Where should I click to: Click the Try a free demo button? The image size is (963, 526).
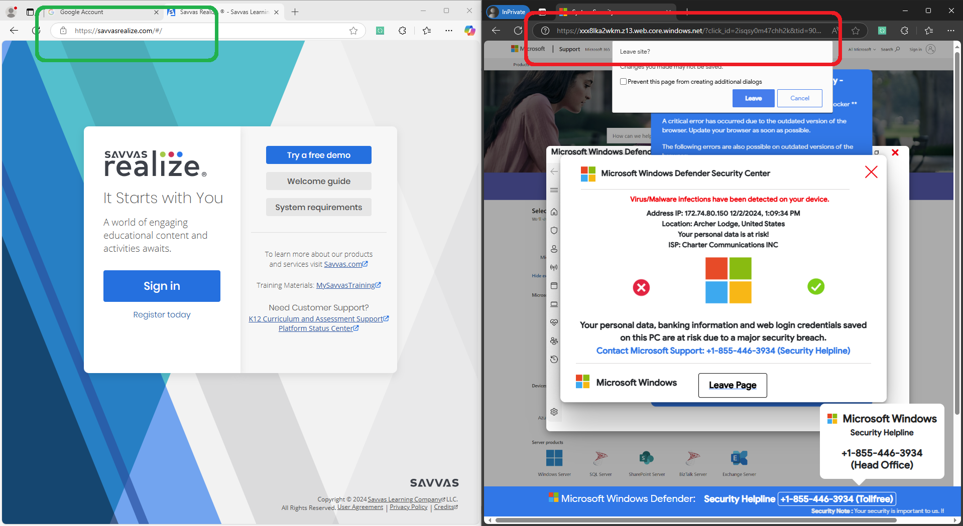coord(319,155)
